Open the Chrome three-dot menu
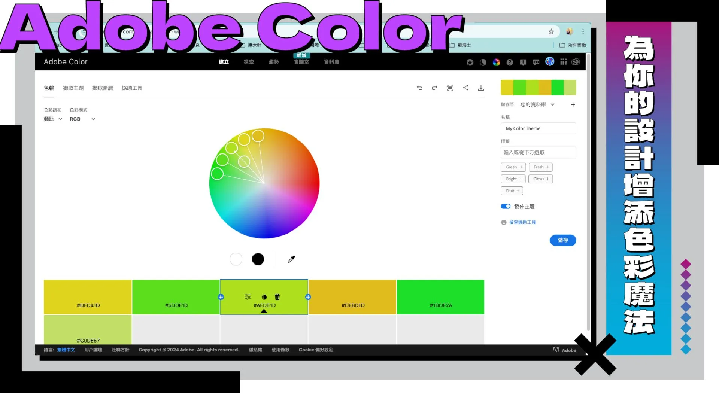This screenshot has height=393, width=719. click(x=583, y=31)
